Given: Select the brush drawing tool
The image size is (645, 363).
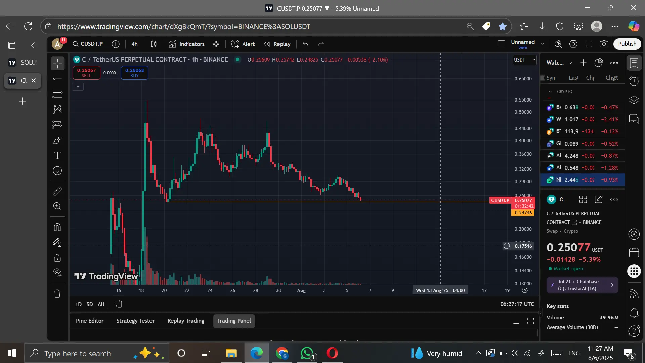Looking at the screenshot, I should pos(57,140).
